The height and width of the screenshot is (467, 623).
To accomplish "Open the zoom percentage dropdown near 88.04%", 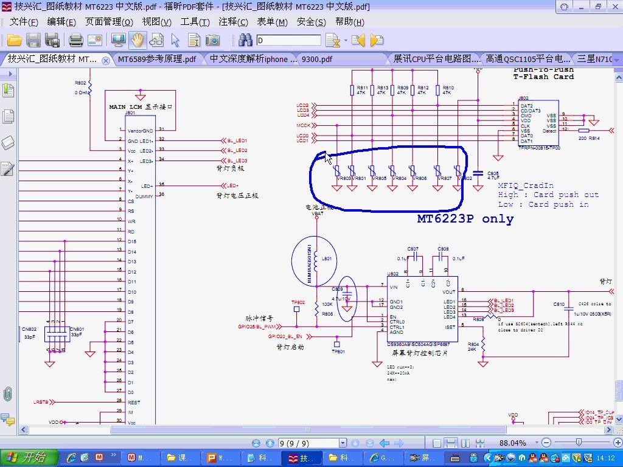I will (x=537, y=443).
